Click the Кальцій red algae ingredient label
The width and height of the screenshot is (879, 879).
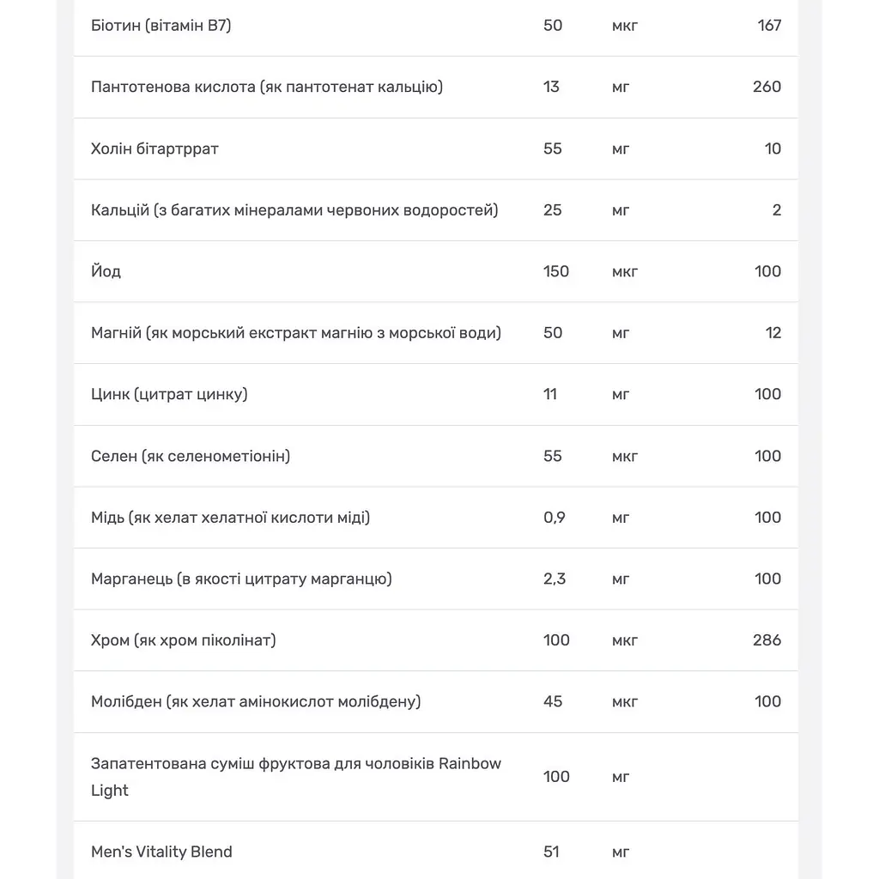point(294,210)
